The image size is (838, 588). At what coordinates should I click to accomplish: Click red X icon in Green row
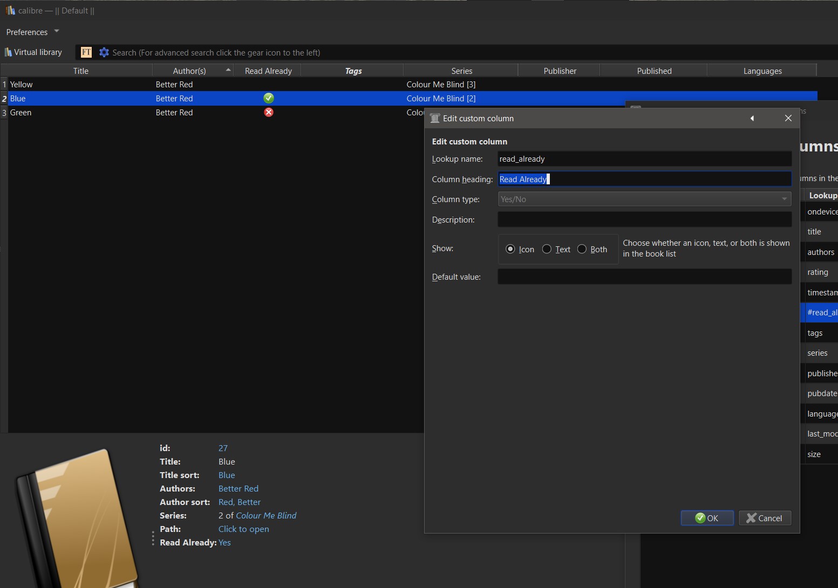[269, 112]
